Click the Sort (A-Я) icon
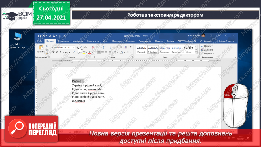 click(126, 47)
